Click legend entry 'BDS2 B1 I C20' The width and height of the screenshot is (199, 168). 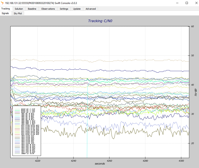pos(25,111)
